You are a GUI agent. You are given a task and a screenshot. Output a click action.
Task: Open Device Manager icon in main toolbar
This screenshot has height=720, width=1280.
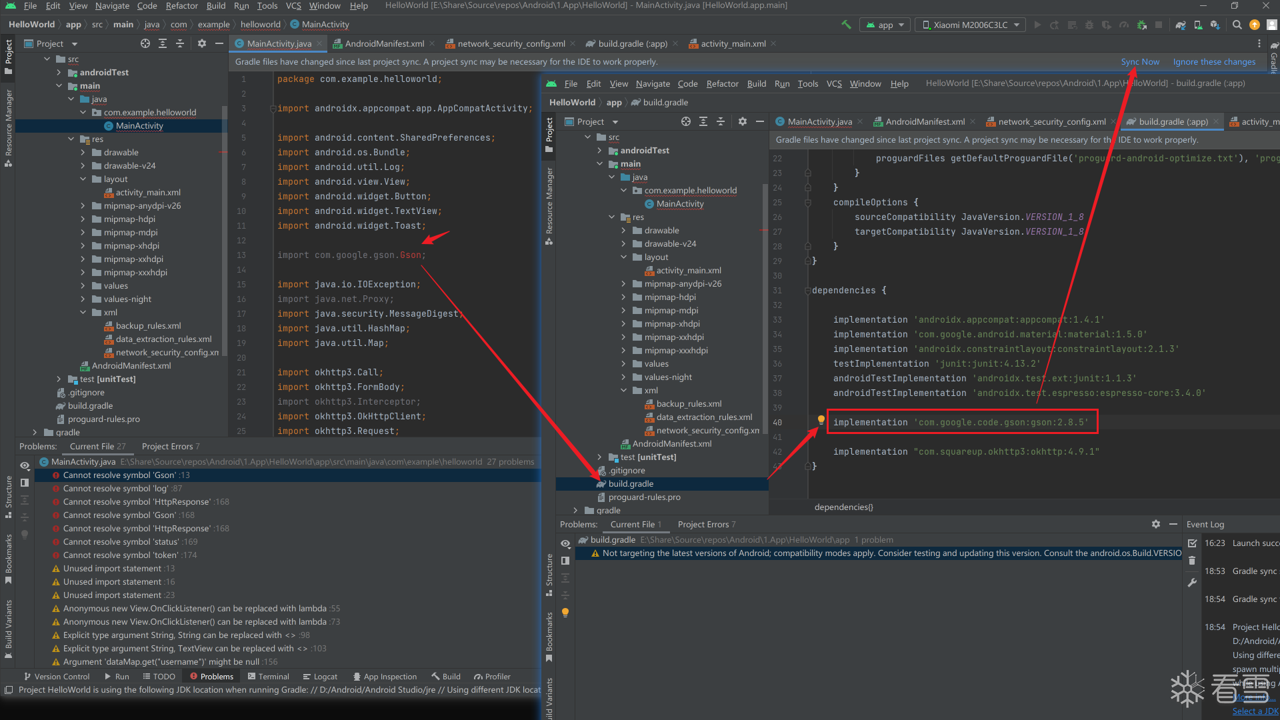1198,25
